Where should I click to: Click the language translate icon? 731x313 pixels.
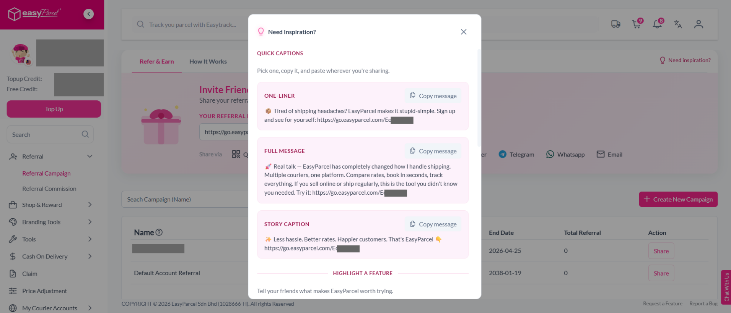(678, 24)
